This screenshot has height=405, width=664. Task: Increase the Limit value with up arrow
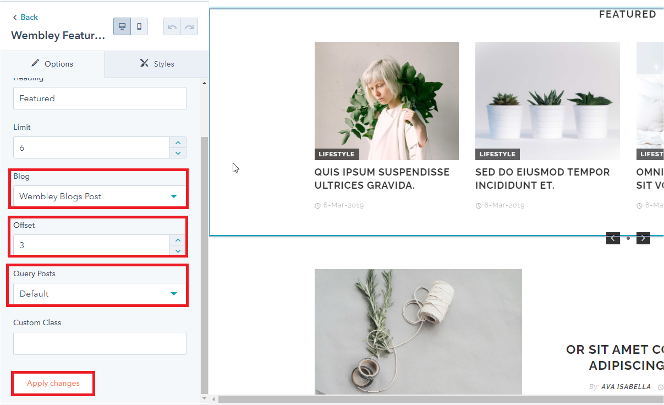[178, 143]
